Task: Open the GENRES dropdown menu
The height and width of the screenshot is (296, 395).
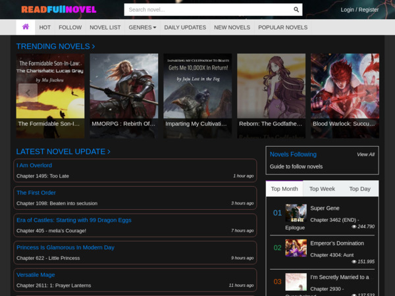Action: (x=142, y=28)
